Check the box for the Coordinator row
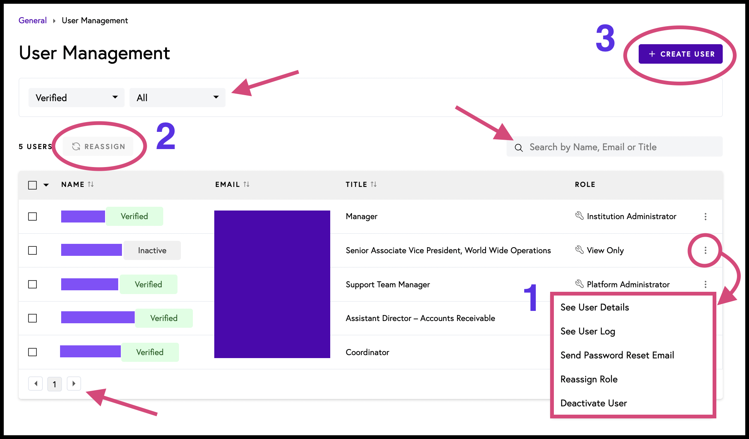The height and width of the screenshot is (439, 749). point(33,352)
